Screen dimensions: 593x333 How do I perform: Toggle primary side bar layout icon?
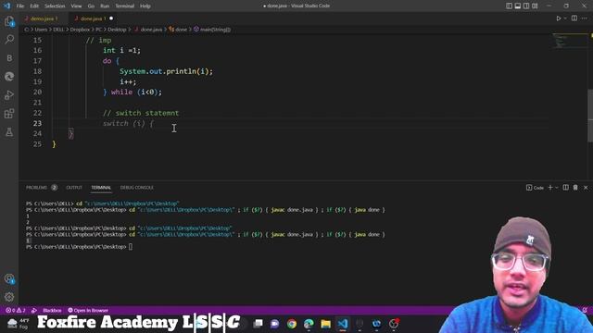pyautogui.click(x=509, y=6)
